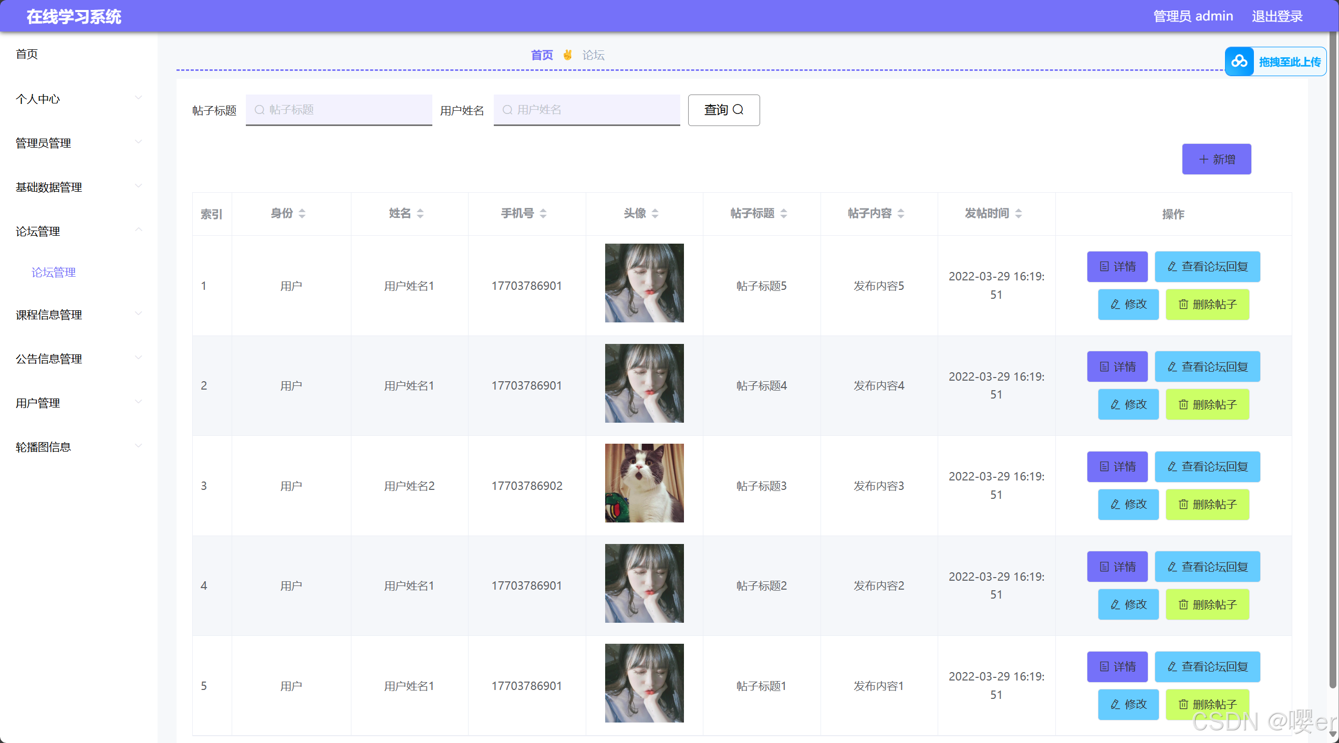The height and width of the screenshot is (743, 1339).
Task: Click sort arrows beside 发帖时间 column
Action: point(1019,213)
